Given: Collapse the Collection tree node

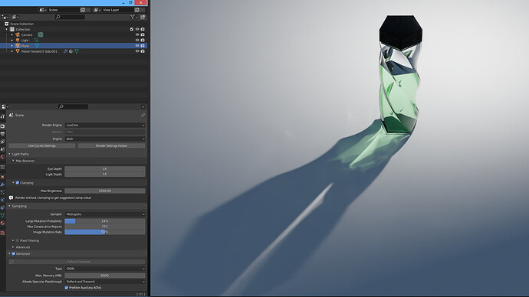Looking at the screenshot, I should click(6, 29).
